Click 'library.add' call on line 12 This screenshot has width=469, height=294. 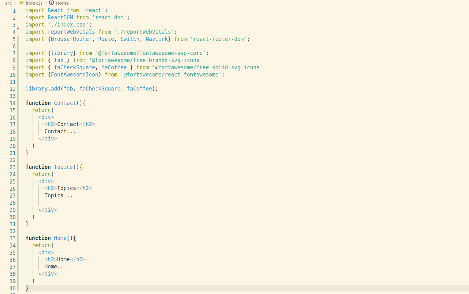(43, 89)
